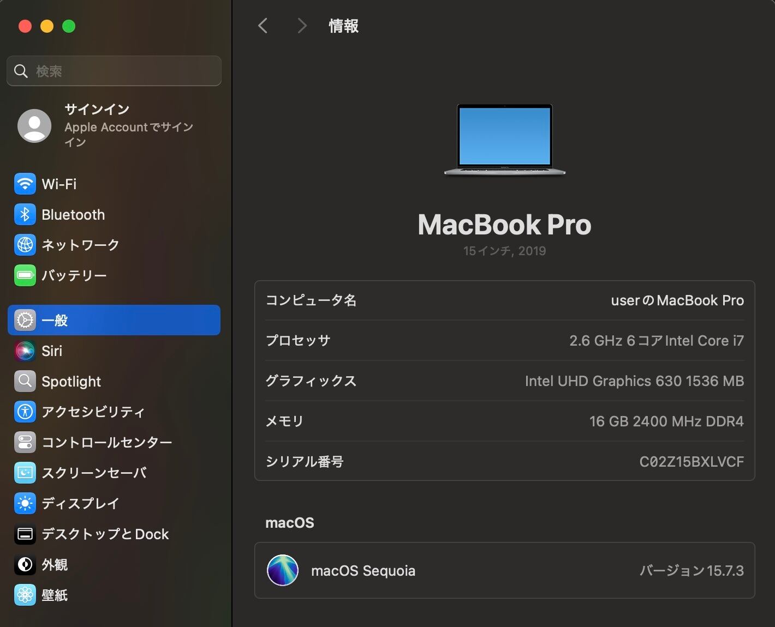Click the search magnifier icon
This screenshot has width=775, height=627.
21,71
